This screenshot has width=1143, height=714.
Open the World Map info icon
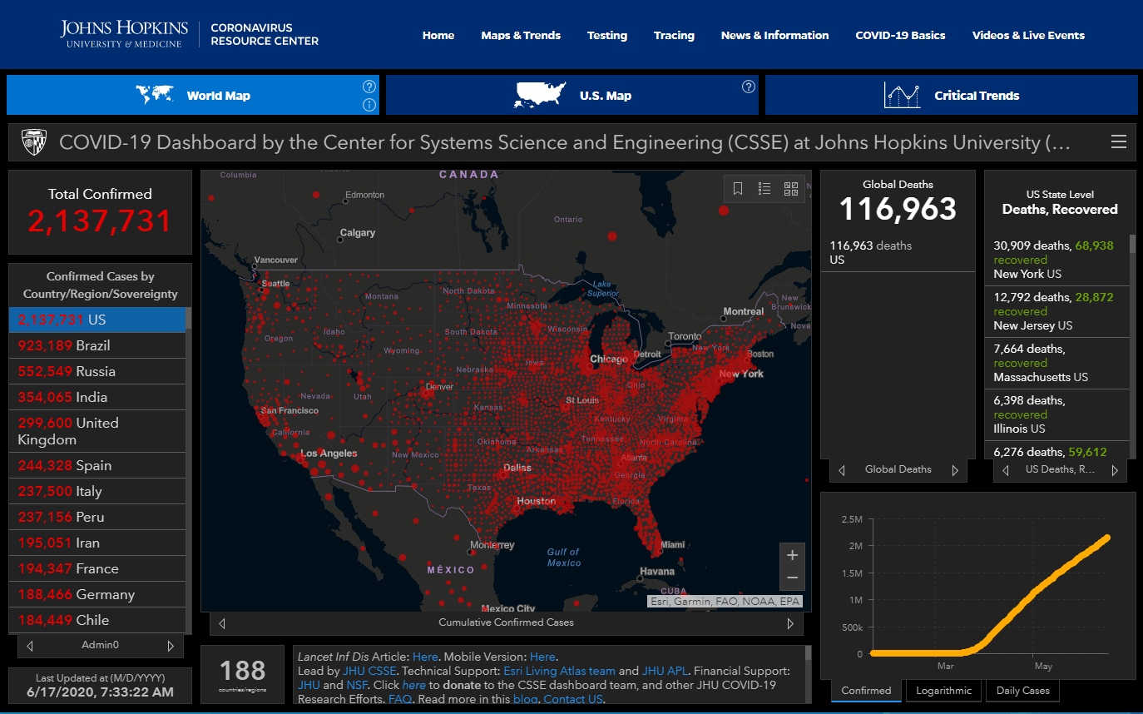pos(369,105)
